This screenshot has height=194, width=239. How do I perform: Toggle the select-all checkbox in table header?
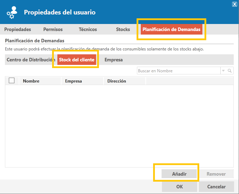pos(12,80)
